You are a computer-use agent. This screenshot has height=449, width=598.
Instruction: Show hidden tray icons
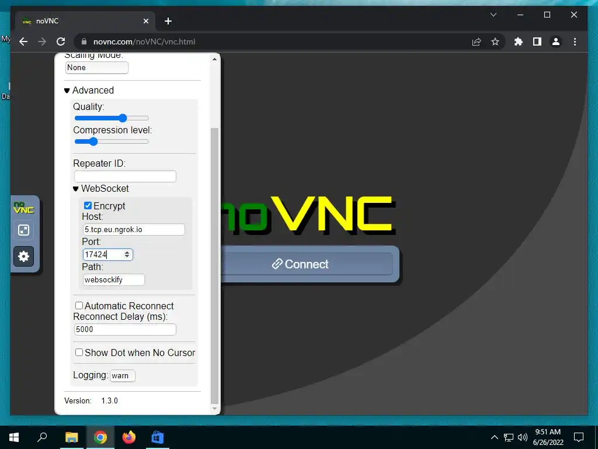click(x=494, y=437)
